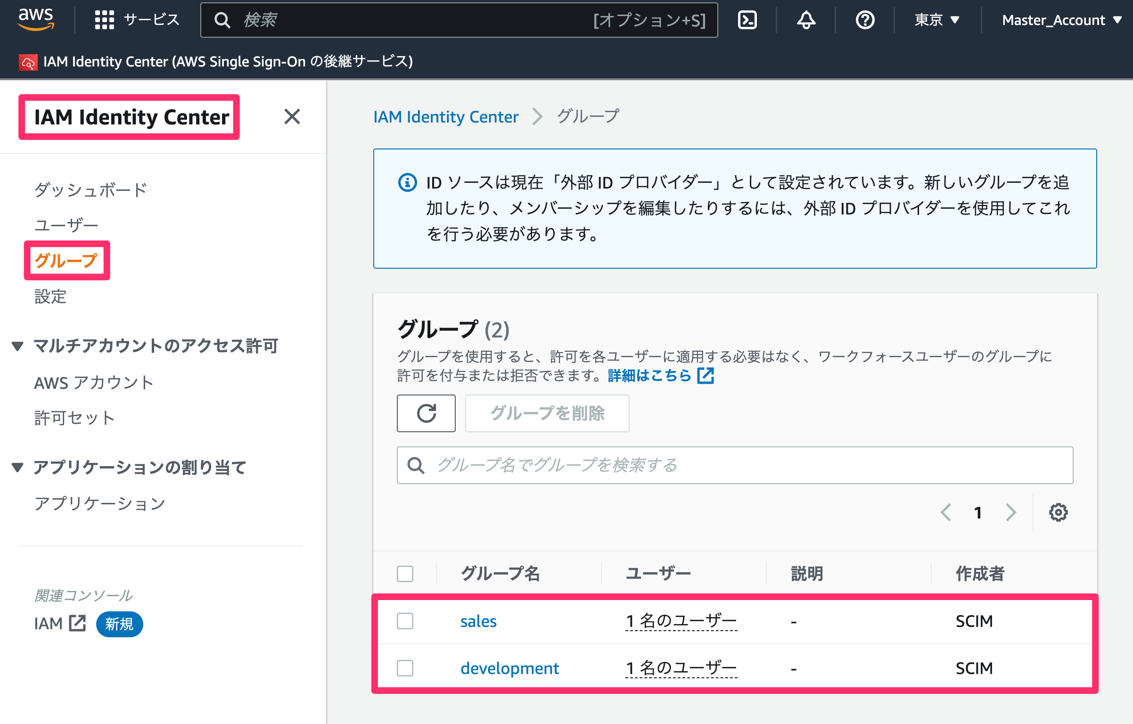
Task: Open the サービス grid menu icon
Action: pos(104,20)
